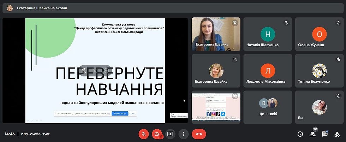This screenshot has height=142, width=346.
Task: Click the name label Тетяна Безуменко
Action: [x=314, y=82]
